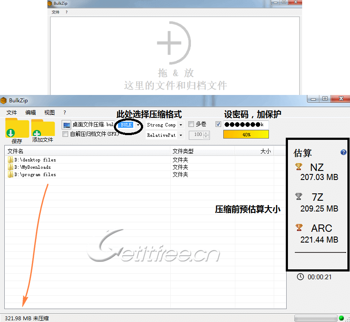Toggle the multi-volume (多卷) checkbox
The height and width of the screenshot is (322, 350).
tap(191, 124)
